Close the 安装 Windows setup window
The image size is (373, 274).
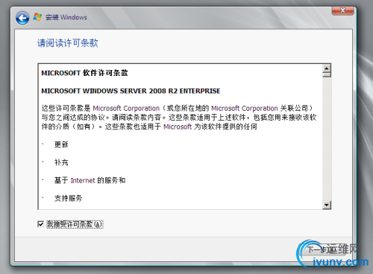[342, 10]
